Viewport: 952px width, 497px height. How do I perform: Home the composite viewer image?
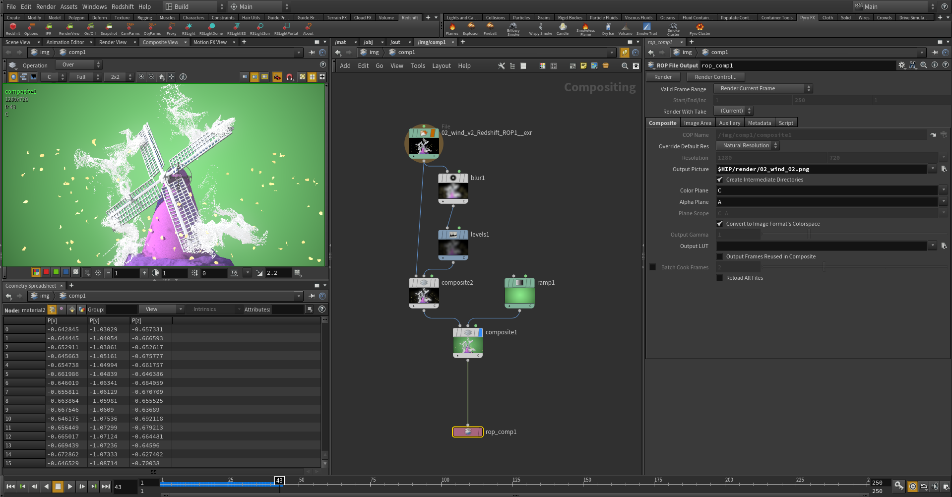[161, 77]
